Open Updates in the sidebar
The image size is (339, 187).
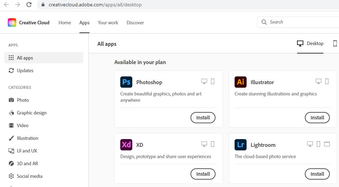(25, 70)
